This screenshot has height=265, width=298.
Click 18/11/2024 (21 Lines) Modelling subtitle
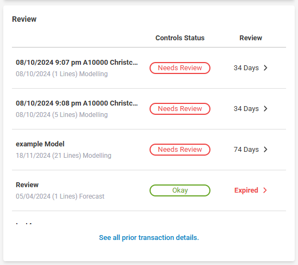(x=64, y=156)
